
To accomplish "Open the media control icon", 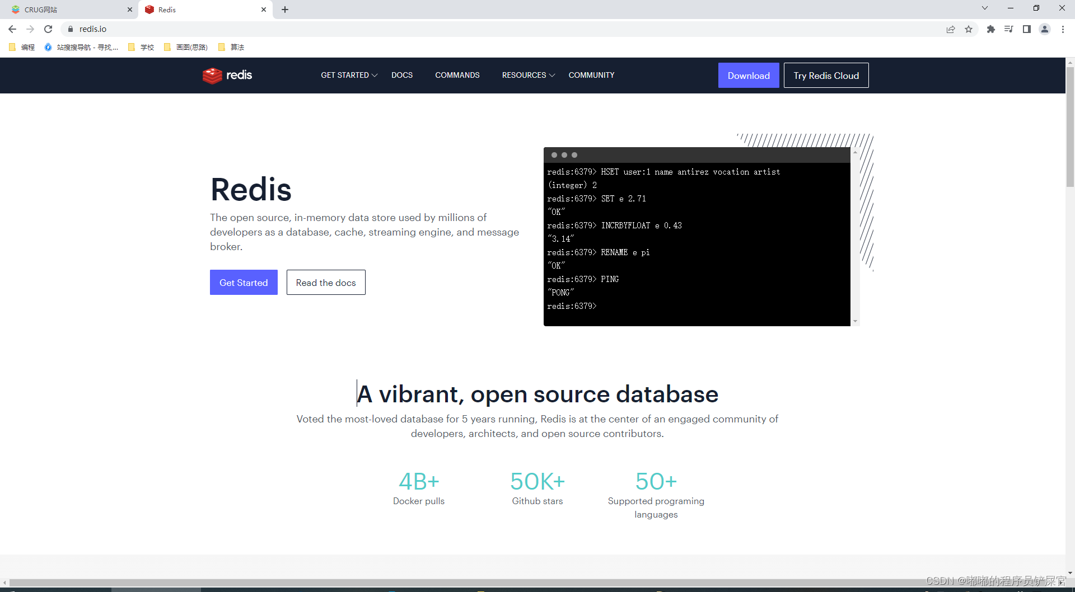I will point(1009,29).
